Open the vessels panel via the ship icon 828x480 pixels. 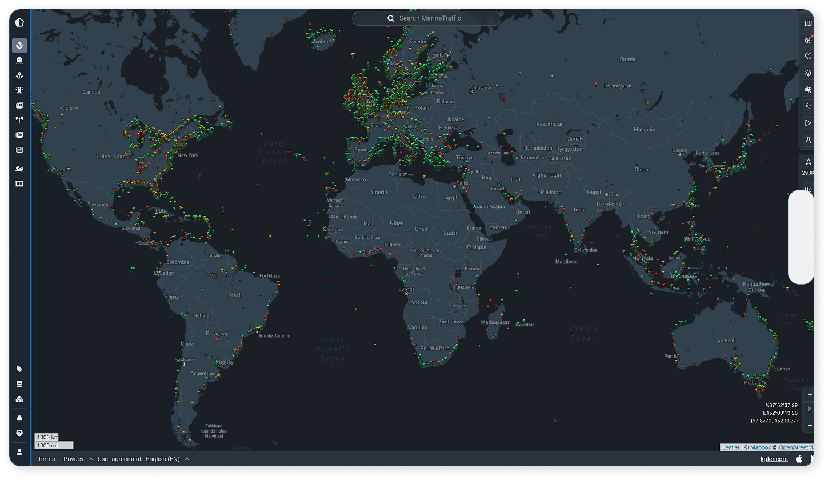pyautogui.click(x=19, y=60)
